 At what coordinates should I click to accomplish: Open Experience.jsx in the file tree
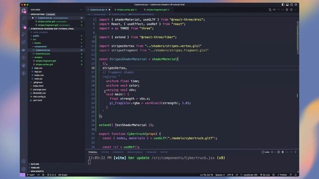43,54
